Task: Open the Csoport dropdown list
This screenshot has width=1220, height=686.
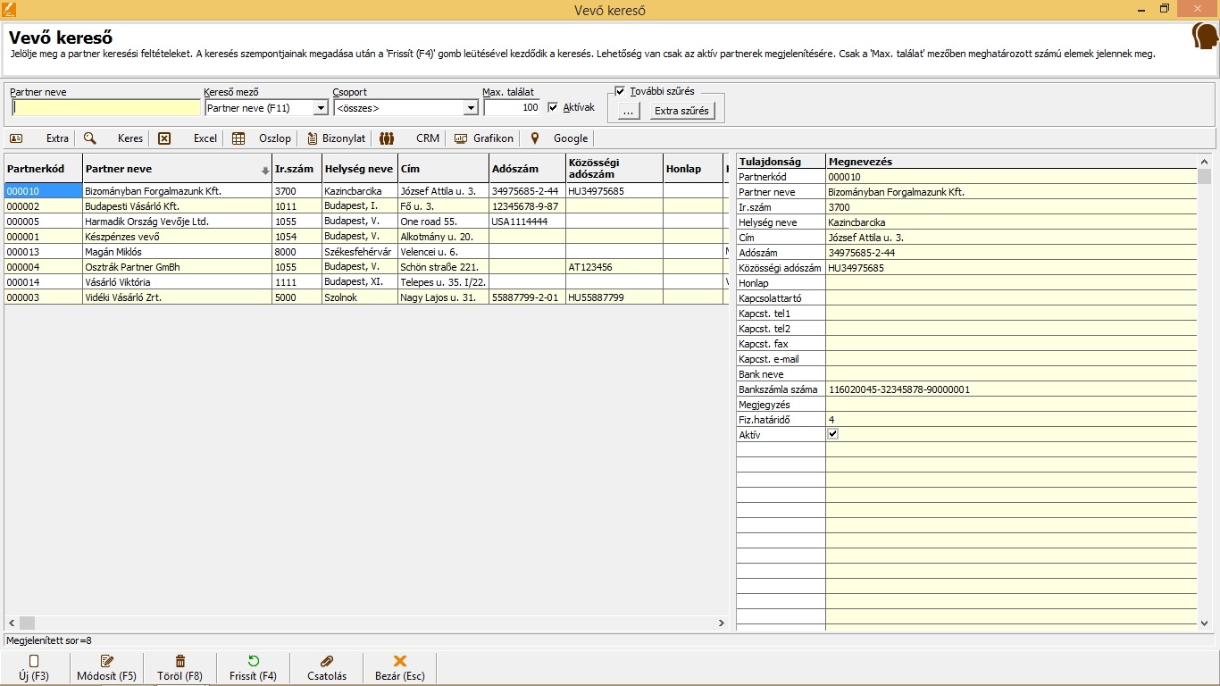Action: [x=471, y=108]
